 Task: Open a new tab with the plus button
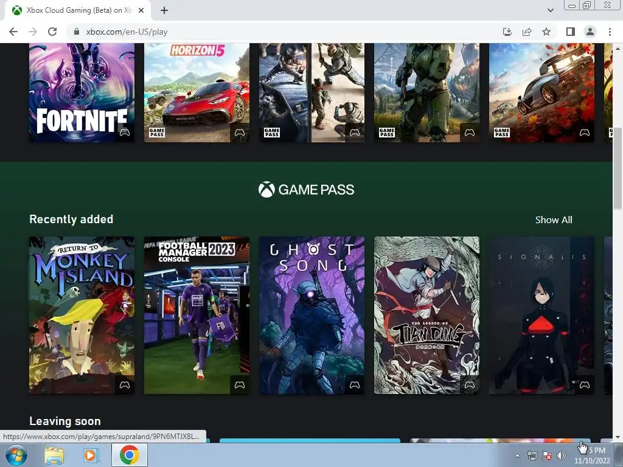(x=164, y=10)
